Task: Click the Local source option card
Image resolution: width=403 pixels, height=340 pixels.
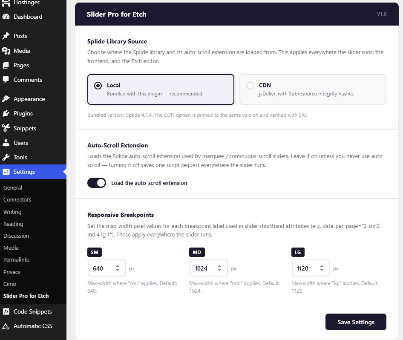Action: click(x=161, y=89)
